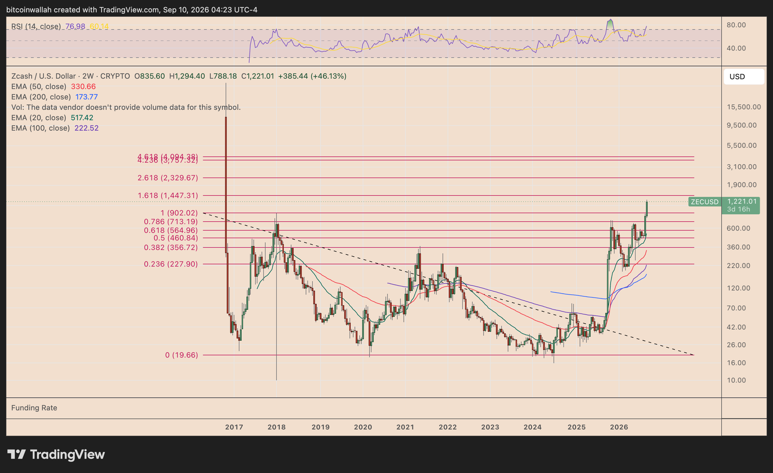Click the 2020 time axis label

[363, 427]
